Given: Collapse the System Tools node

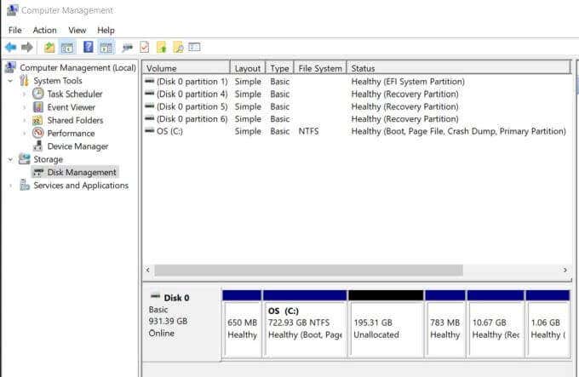Looking at the screenshot, I should [x=10, y=80].
